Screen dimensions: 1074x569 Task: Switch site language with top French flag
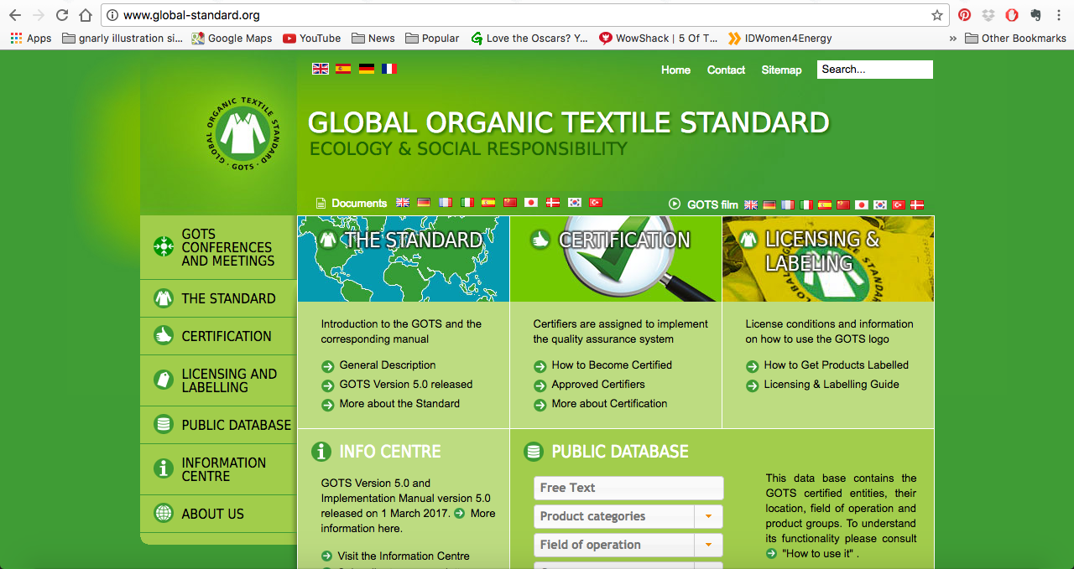coord(389,69)
